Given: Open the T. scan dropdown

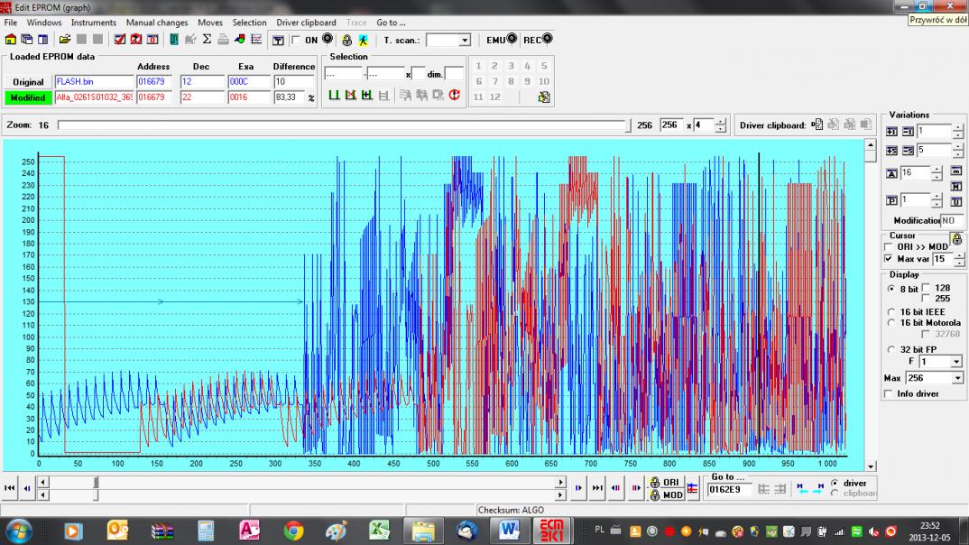Looking at the screenshot, I should 465,41.
